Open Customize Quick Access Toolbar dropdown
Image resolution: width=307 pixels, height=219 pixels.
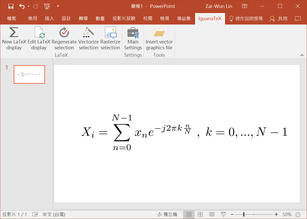(58, 6)
